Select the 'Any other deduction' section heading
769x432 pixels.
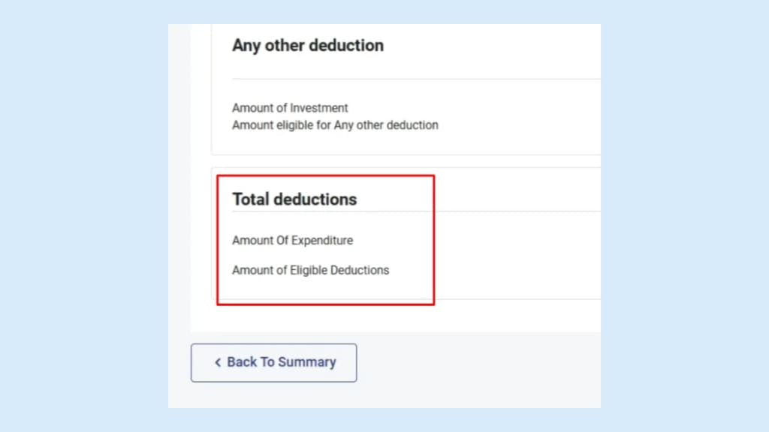(x=307, y=46)
